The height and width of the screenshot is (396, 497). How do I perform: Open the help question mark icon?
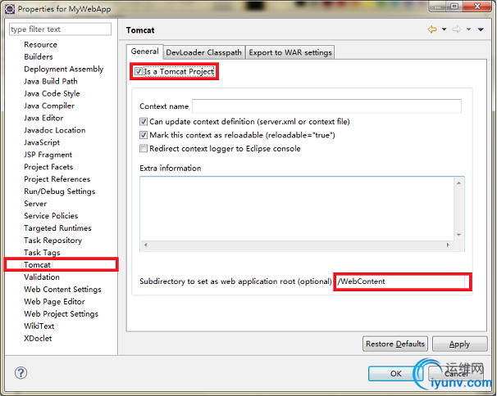(21, 372)
